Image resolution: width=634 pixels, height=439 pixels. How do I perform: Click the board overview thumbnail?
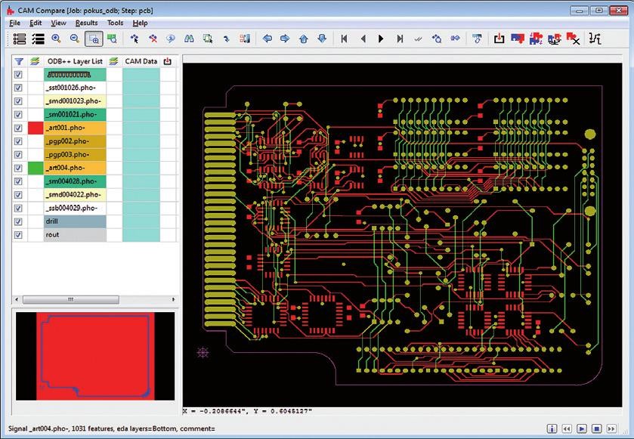95,357
